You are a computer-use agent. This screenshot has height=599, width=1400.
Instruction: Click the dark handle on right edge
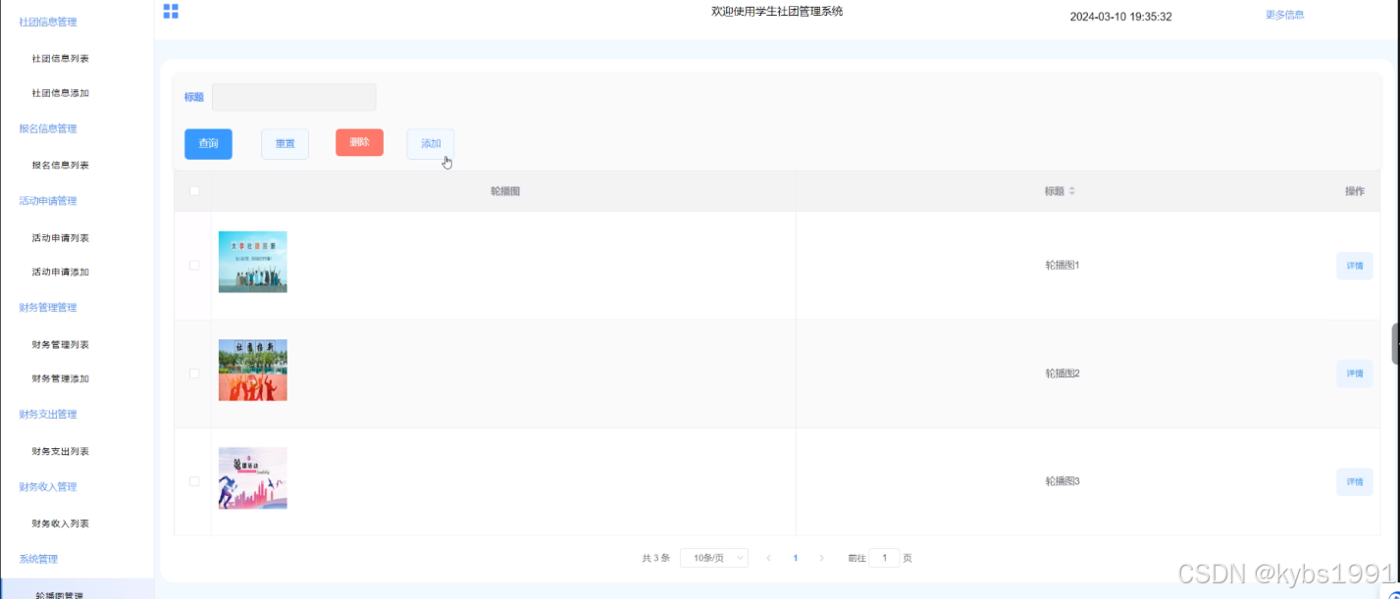(1396, 343)
